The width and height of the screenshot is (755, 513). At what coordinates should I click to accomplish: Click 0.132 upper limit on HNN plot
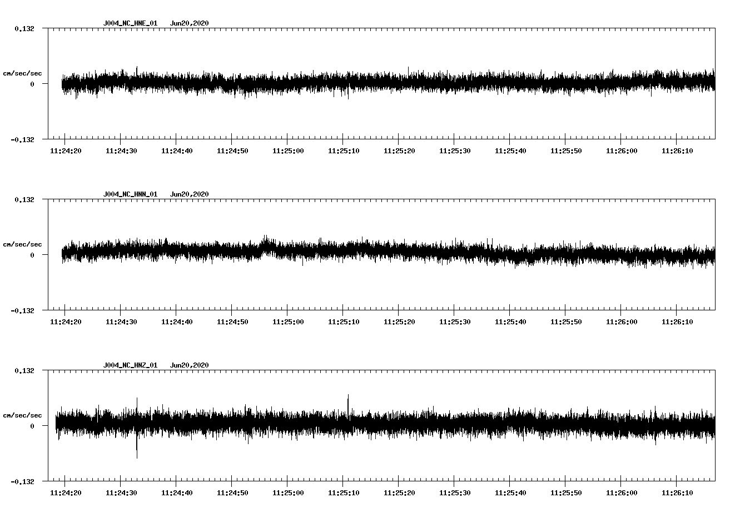(24, 200)
